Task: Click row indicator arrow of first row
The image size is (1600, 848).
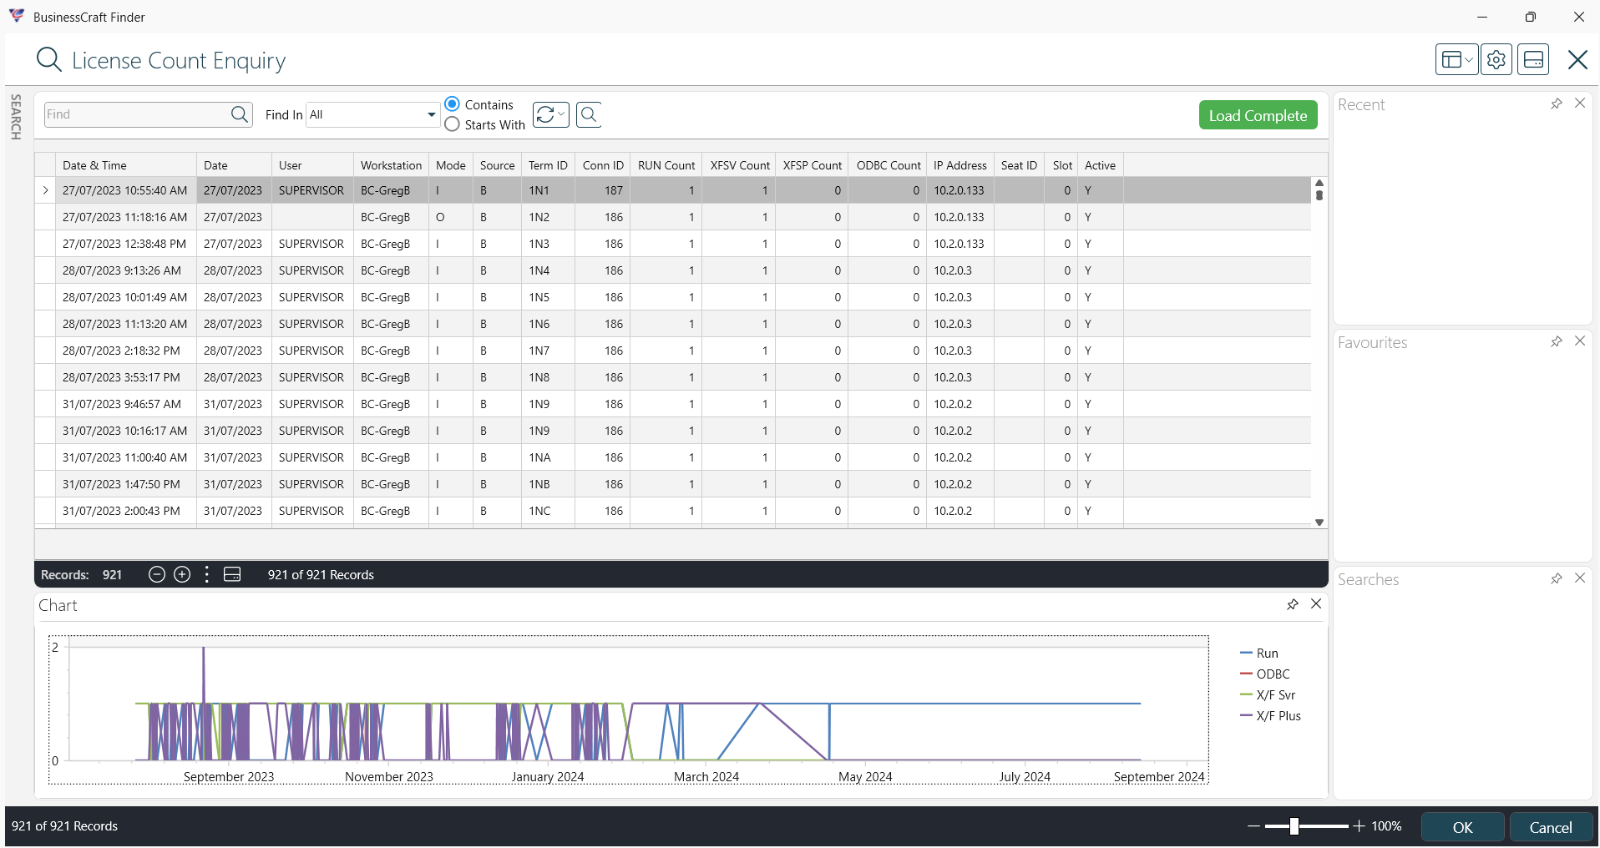Action: point(45,190)
